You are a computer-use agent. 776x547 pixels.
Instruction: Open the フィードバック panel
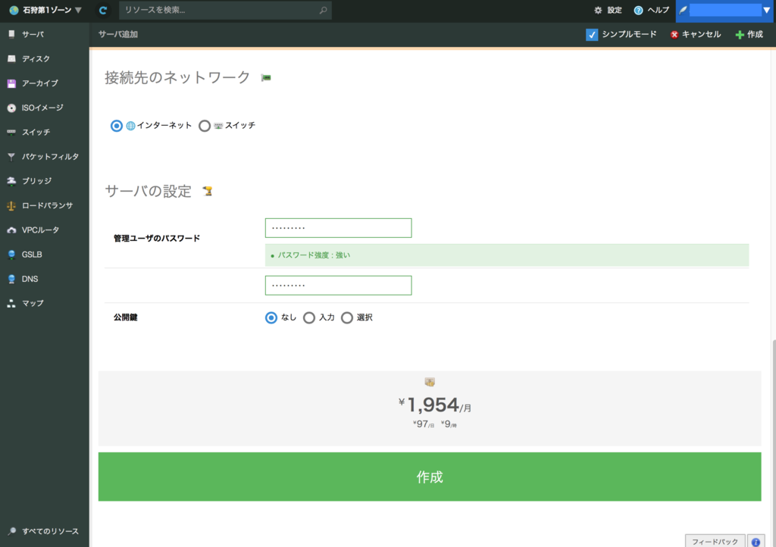pos(713,541)
